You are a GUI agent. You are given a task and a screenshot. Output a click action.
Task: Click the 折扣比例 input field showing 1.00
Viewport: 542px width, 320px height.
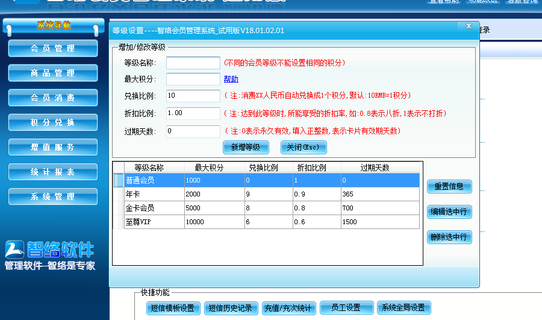tap(193, 113)
